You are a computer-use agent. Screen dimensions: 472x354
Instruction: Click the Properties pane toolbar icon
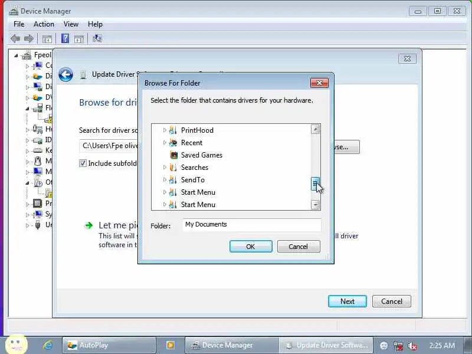(79, 39)
